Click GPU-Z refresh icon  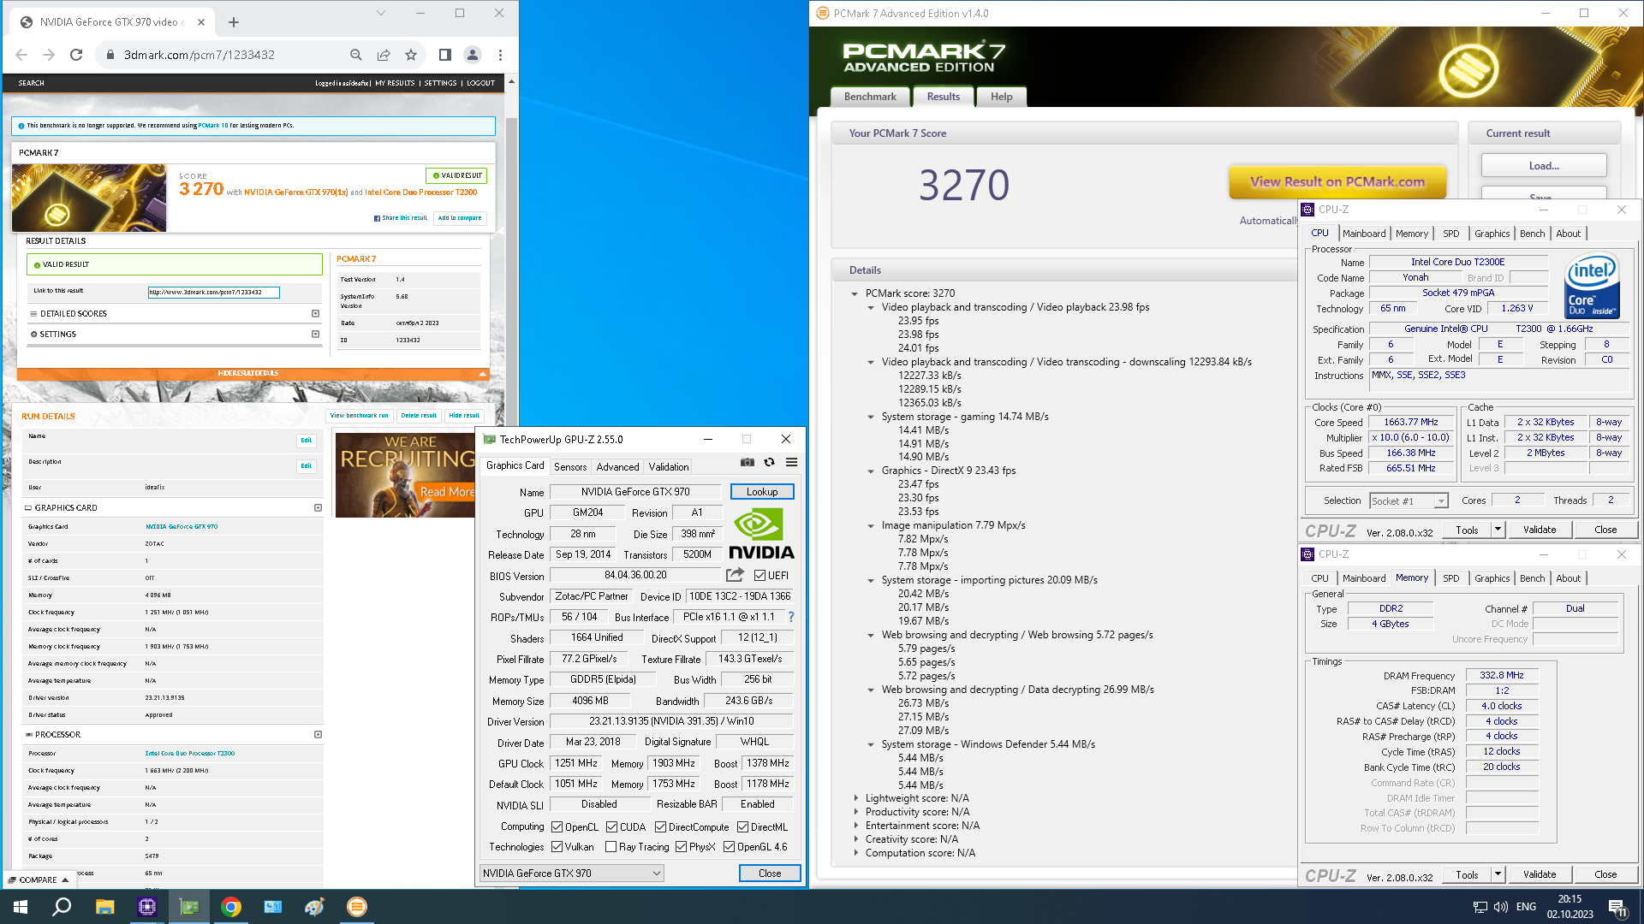click(769, 462)
